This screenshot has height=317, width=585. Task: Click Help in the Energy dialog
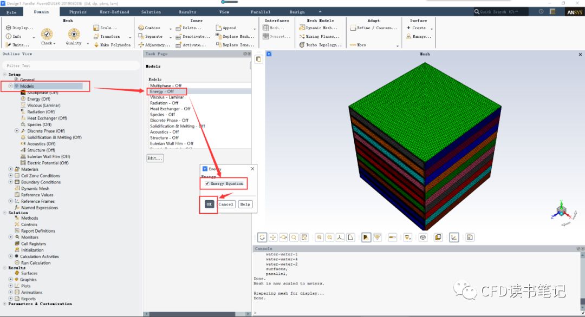[245, 204]
